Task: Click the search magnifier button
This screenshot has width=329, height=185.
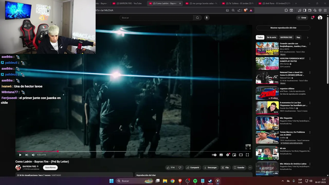Action: 197,18
